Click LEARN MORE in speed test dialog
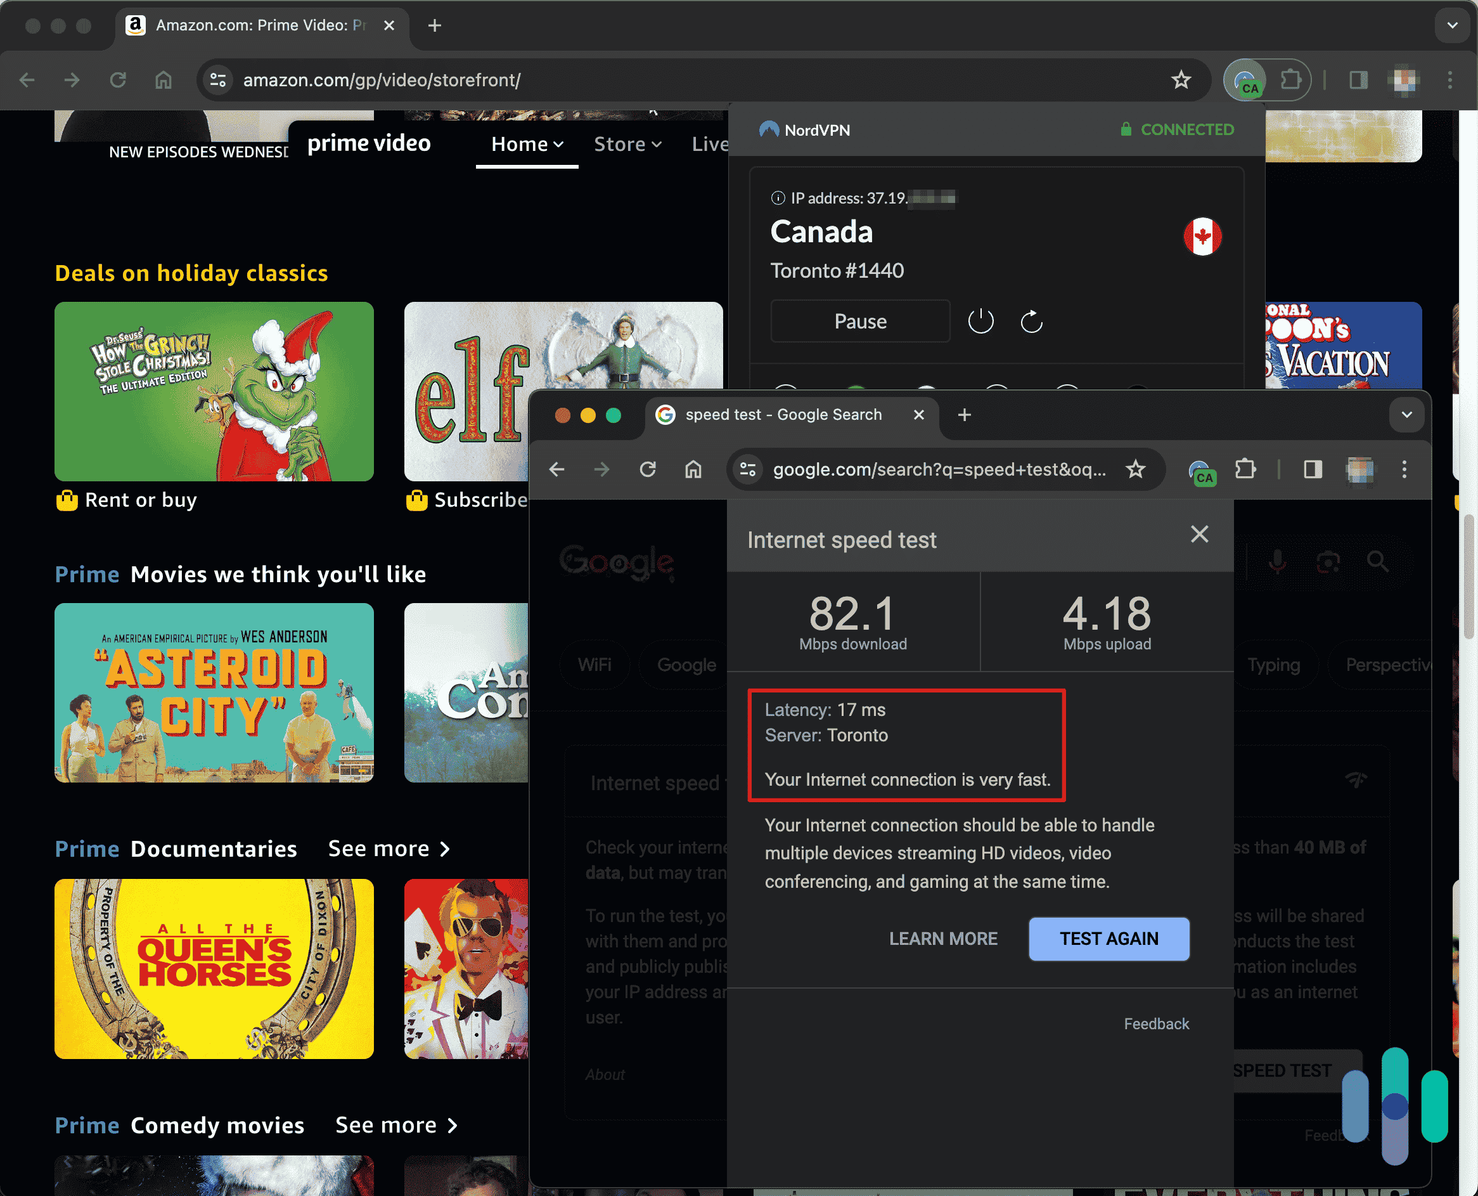The height and width of the screenshot is (1196, 1478). pos(942,939)
